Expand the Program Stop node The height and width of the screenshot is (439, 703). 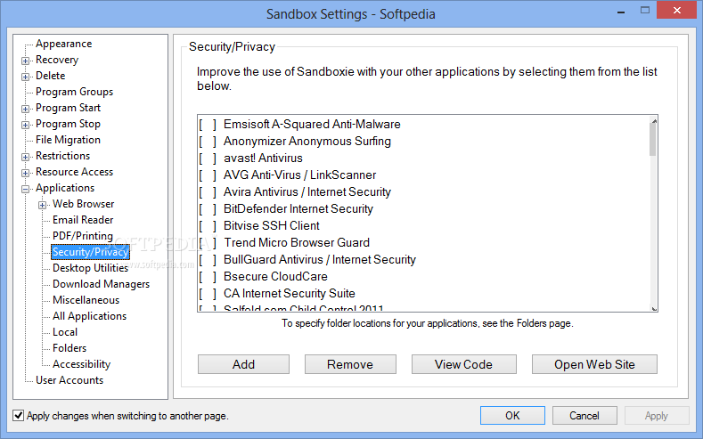tap(26, 125)
